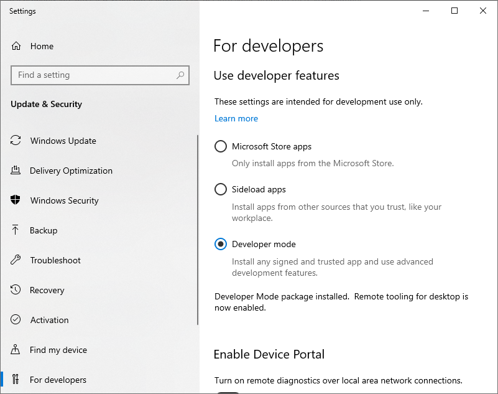
Task: Click the For developers tools icon
Action: (x=16, y=379)
